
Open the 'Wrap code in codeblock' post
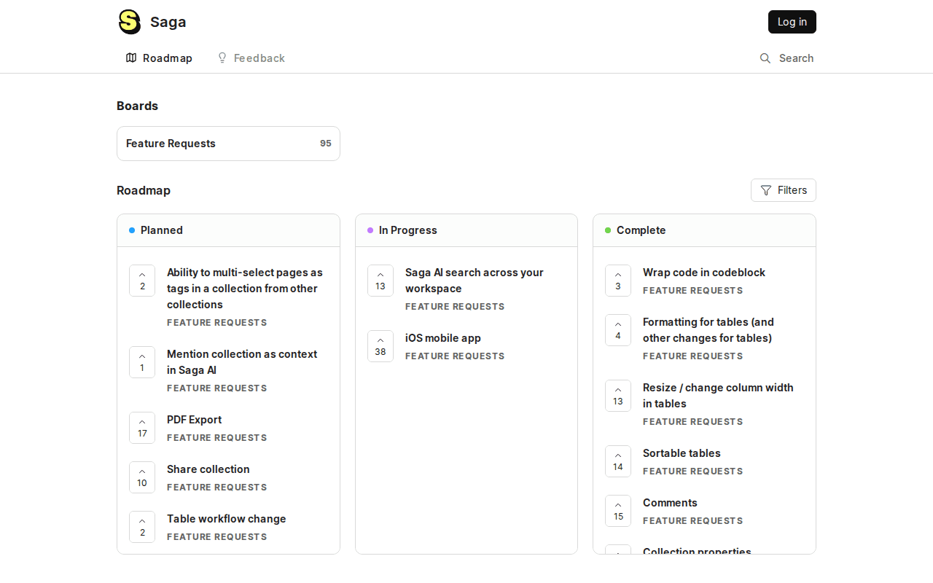click(704, 273)
